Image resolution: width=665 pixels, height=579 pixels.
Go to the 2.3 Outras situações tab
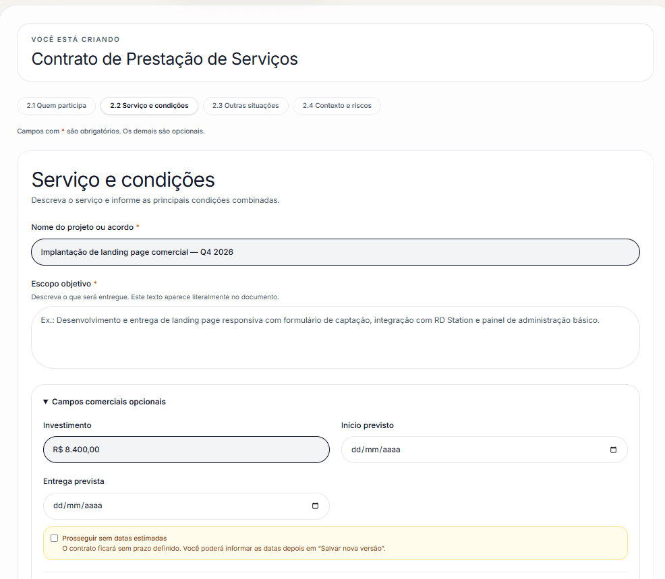(245, 106)
